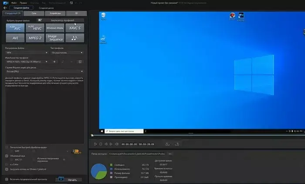Enable the fast video rendering technology checkbox
305x184 pixels.
(x=7, y=147)
